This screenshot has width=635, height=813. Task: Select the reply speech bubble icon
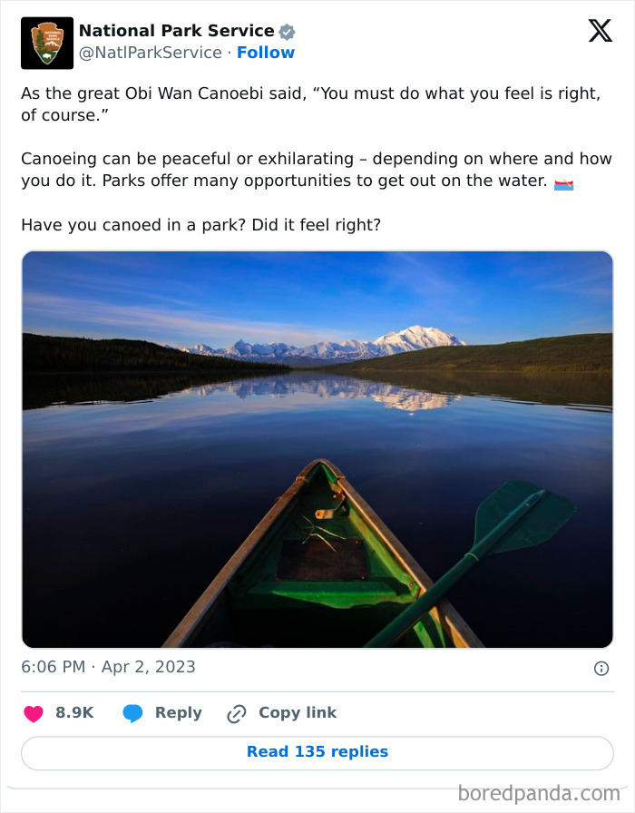pyautogui.click(x=132, y=712)
